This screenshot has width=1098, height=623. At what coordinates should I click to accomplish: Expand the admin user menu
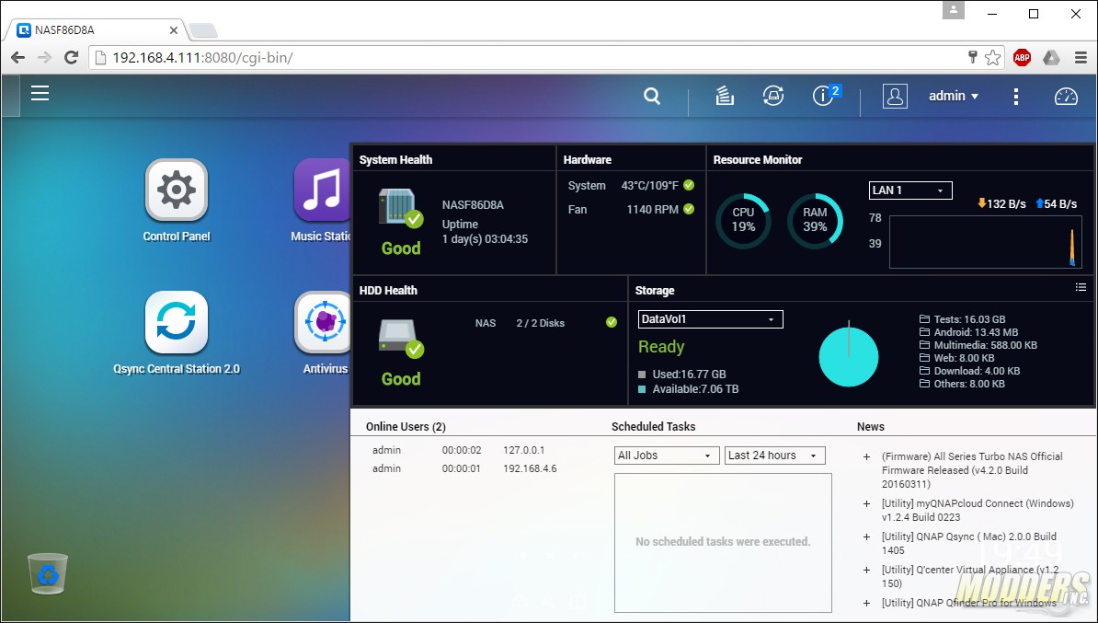[954, 96]
